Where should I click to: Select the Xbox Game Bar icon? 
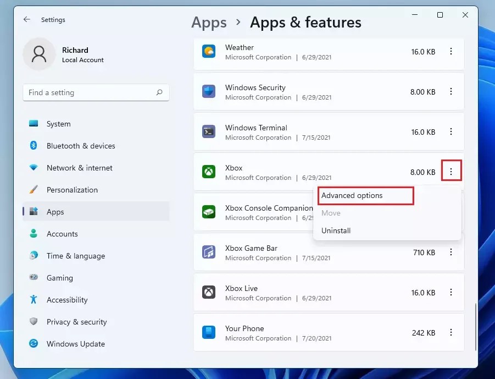208,252
